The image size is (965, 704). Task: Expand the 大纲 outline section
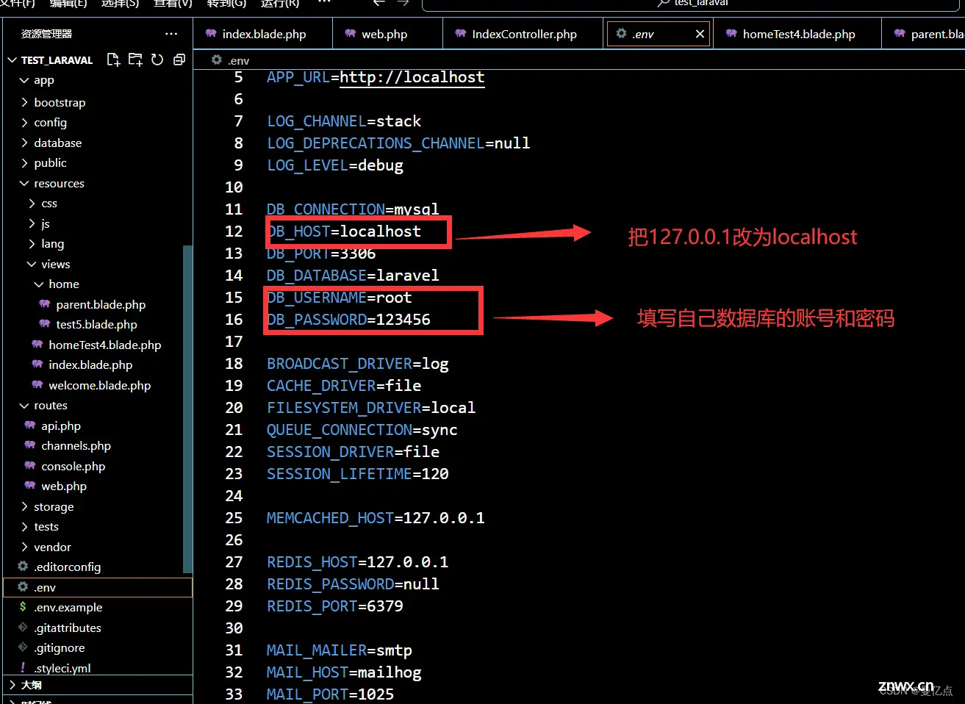point(12,684)
